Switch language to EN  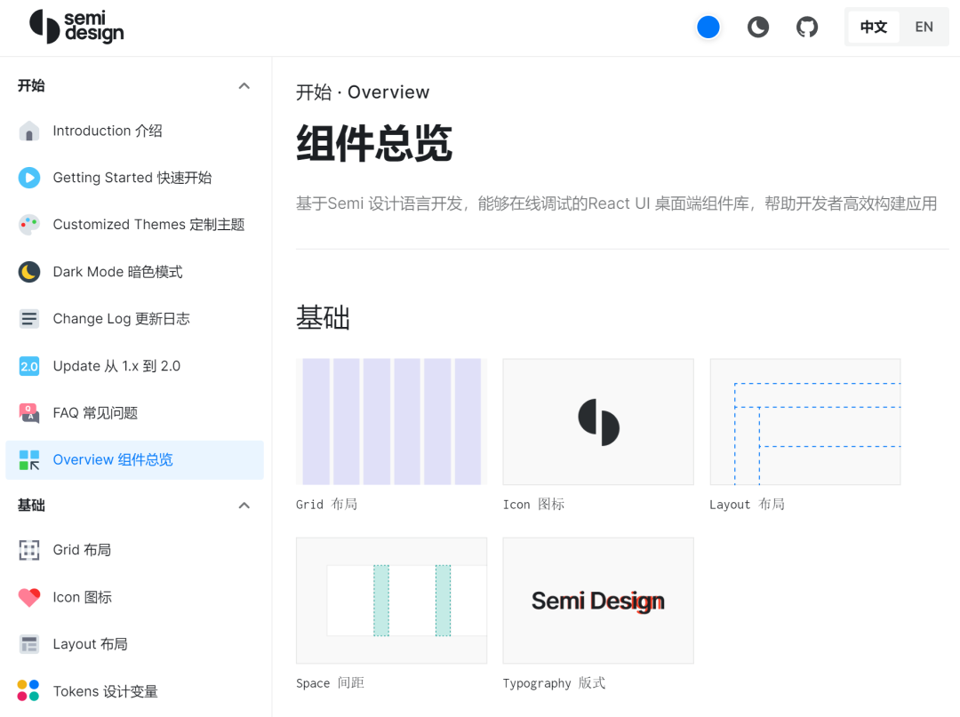click(x=924, y=28)
